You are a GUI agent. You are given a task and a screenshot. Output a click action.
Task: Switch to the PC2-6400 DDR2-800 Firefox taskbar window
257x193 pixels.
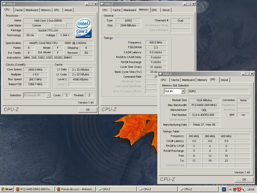point(35,189)
